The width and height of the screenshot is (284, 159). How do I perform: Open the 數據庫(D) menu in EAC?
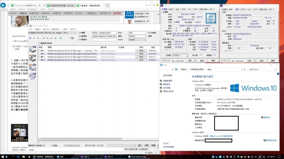pos(56,29)
